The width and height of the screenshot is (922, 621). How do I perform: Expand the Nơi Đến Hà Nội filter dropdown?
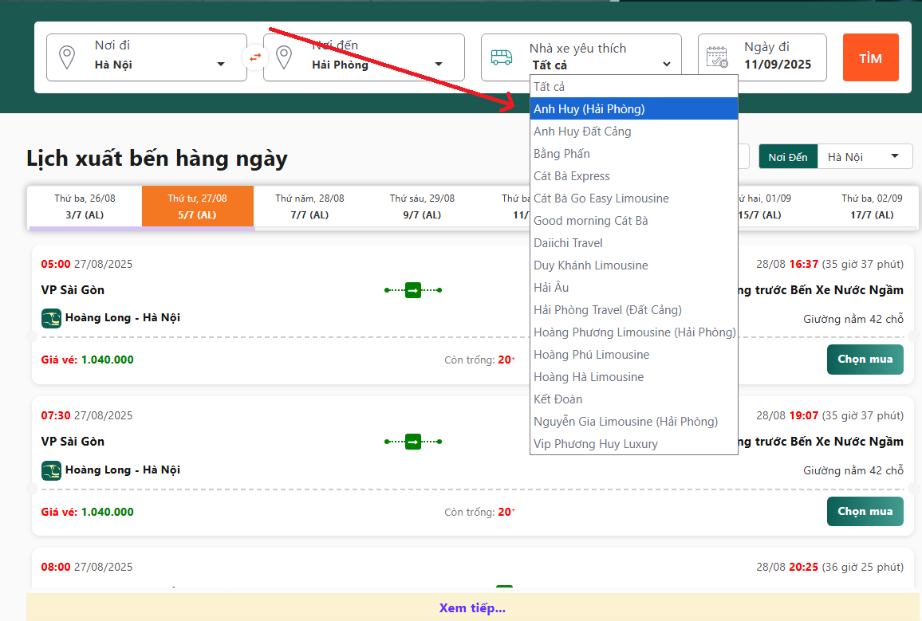(x=865, y=157)
